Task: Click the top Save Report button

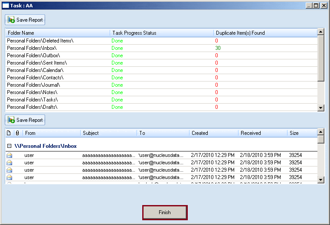Action: 25,20
